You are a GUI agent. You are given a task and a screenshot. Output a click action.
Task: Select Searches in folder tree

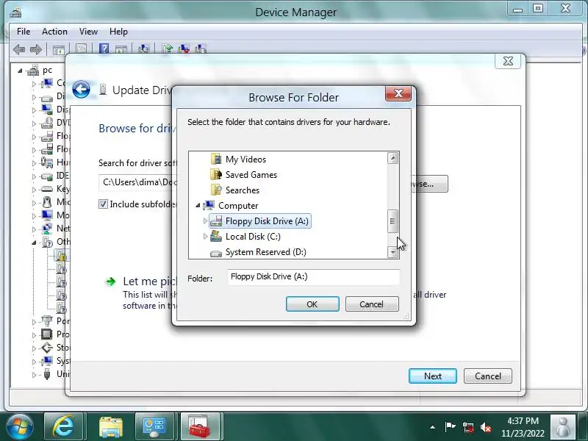pyautogui.click(x=243, y=190)
